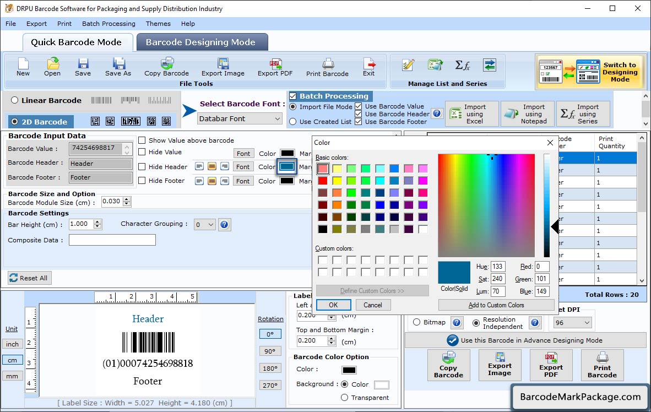The width and height of the screenshot is (651, 412).
Task: Click the Excel list icon in Manage List
Action: click(x=435, y=65)
